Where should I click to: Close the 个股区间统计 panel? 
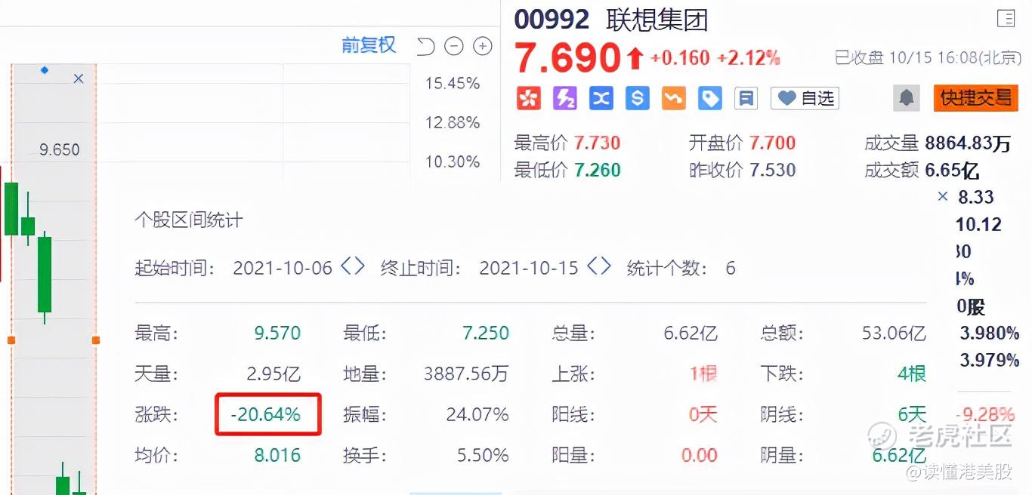(x=942, y=196)
